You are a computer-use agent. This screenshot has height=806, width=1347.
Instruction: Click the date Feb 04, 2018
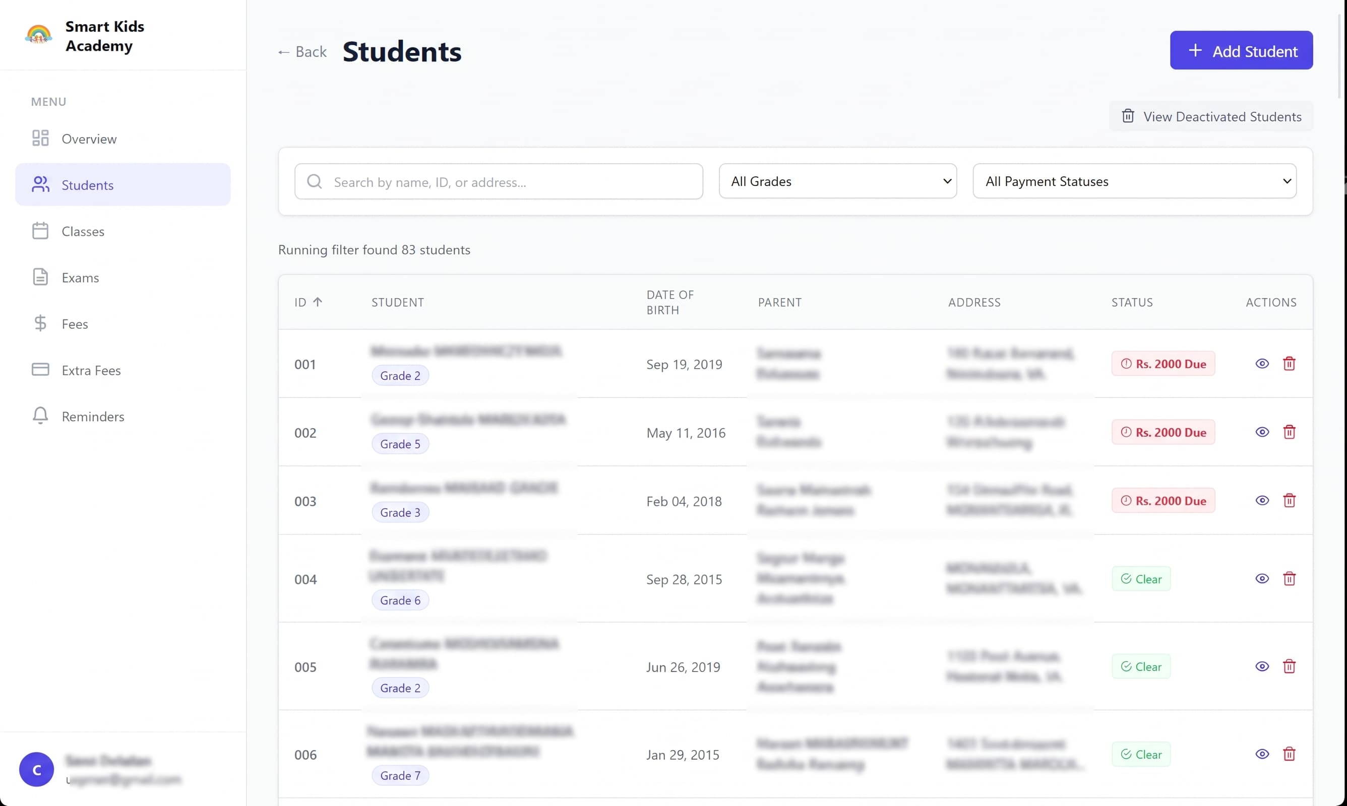(684, 501)
